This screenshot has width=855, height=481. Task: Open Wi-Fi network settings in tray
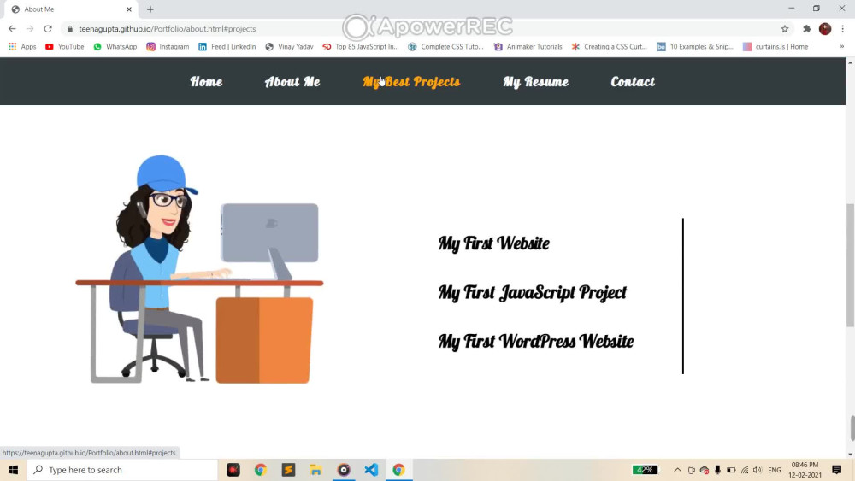pos(745,470)
